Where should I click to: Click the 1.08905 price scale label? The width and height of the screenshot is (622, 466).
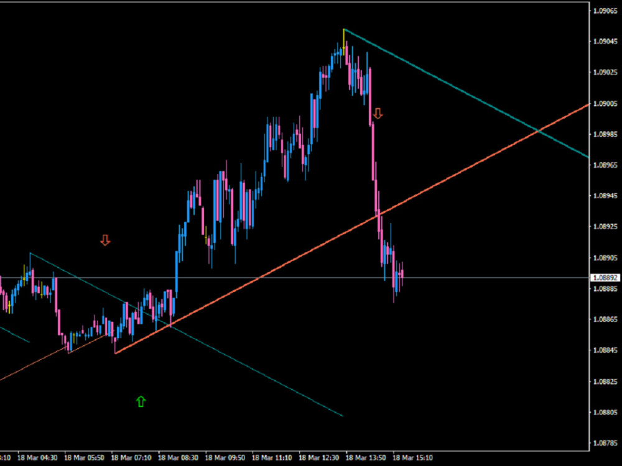pos(605,258)
